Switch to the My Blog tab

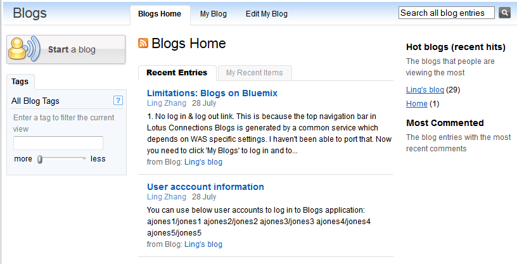click(x=214, y=14)
